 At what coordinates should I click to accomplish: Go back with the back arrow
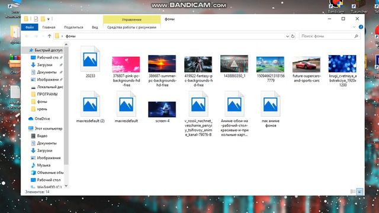click(x=27, y=36)
